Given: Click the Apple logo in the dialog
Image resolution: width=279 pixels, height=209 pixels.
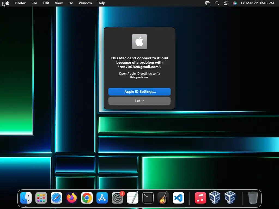Looking at the screenshot, I should click(139, 42).
